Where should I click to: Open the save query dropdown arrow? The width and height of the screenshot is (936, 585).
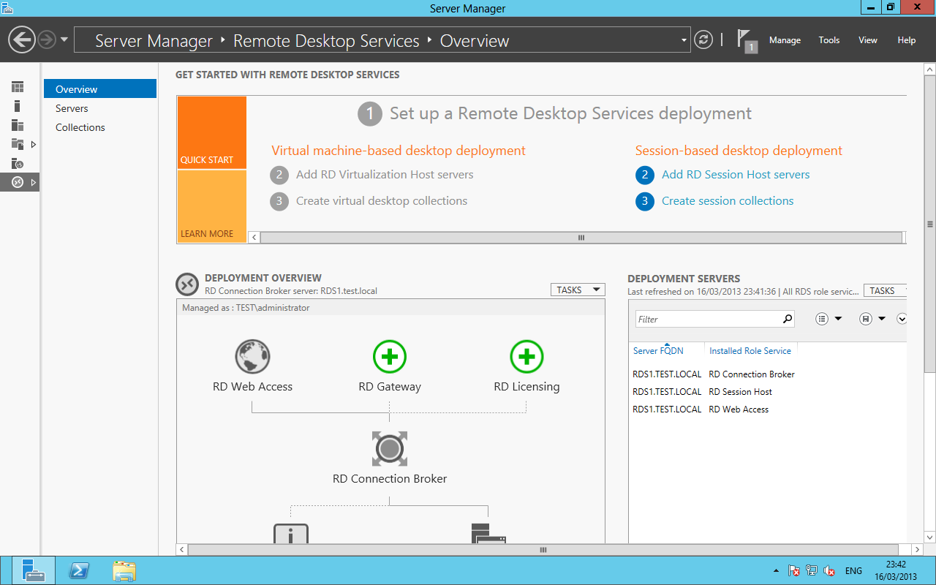(x=882, y=319)
